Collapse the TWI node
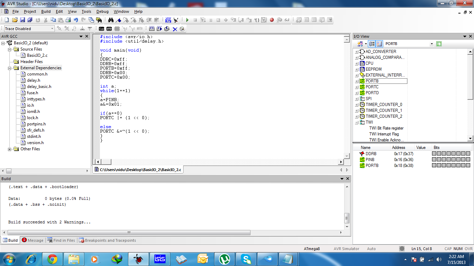The height and width of the screenshot is (266, 474). click(356, 122)
